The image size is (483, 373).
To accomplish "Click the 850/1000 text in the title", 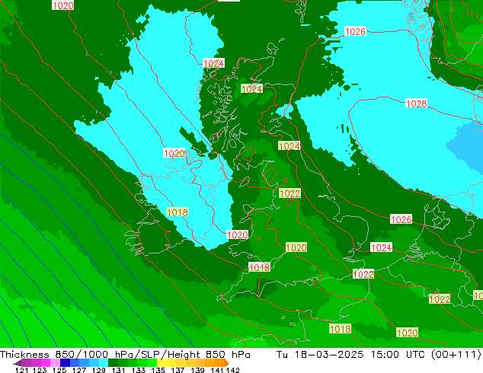I will pyautogui.click(x=82, y=355).
